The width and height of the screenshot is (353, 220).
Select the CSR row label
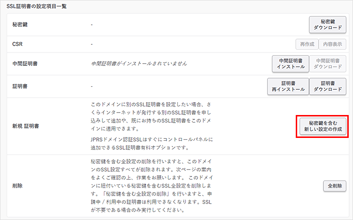(17, 44)
